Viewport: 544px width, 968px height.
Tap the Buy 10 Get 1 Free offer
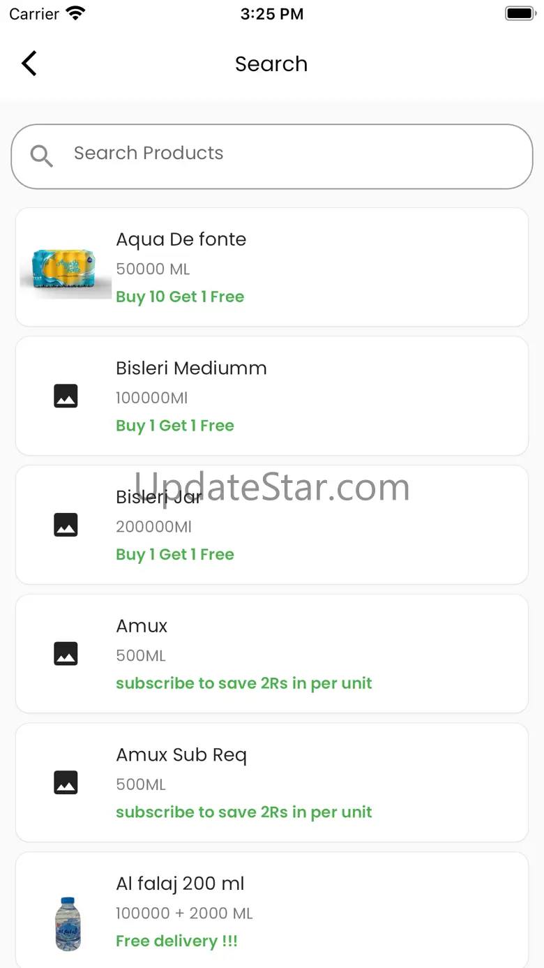[180, 297]
